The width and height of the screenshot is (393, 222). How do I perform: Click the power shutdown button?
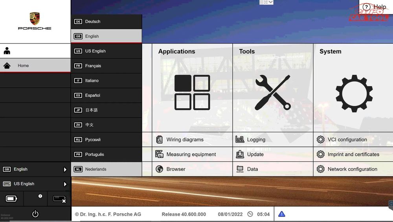coord(35,214)
